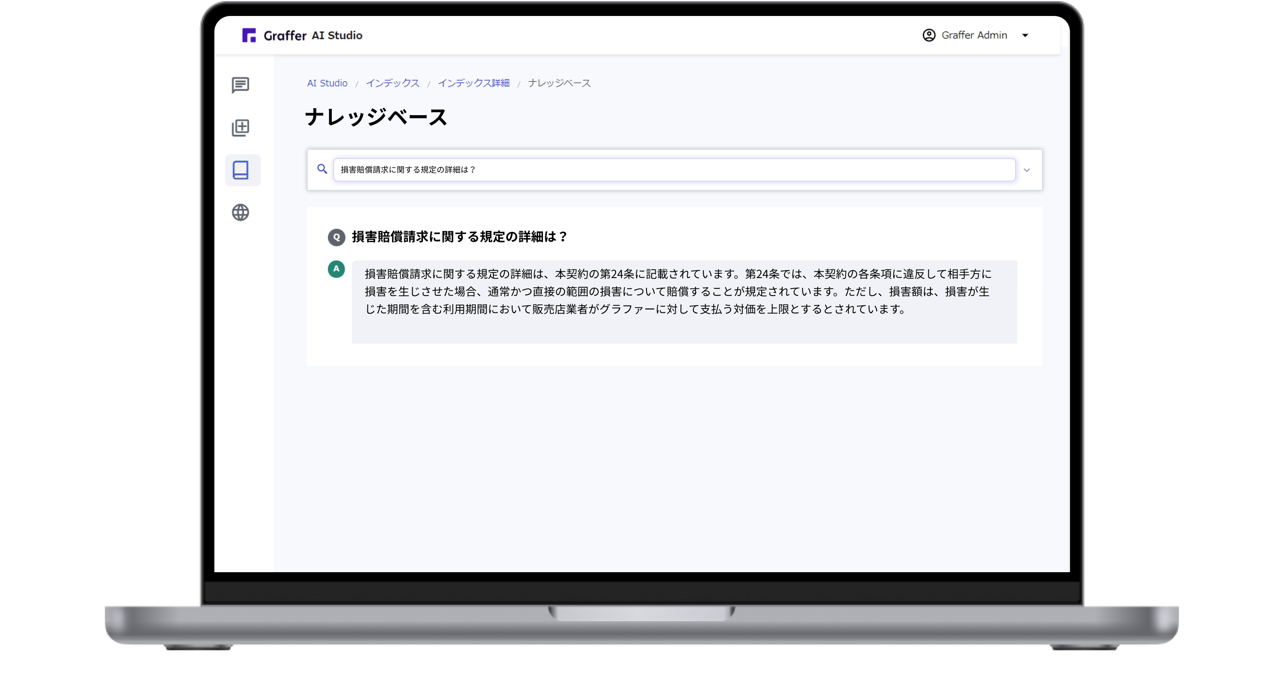The width and height of the screenshot is (1283, 700).
Task: Click the answer text about 第24条
Action: (x=677, y=291)
